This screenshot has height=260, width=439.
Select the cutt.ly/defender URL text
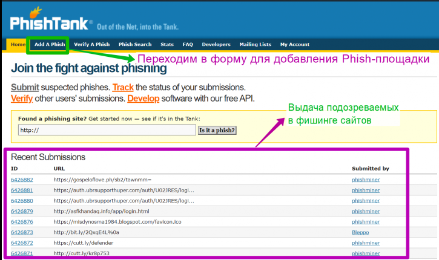coord(84,243)
